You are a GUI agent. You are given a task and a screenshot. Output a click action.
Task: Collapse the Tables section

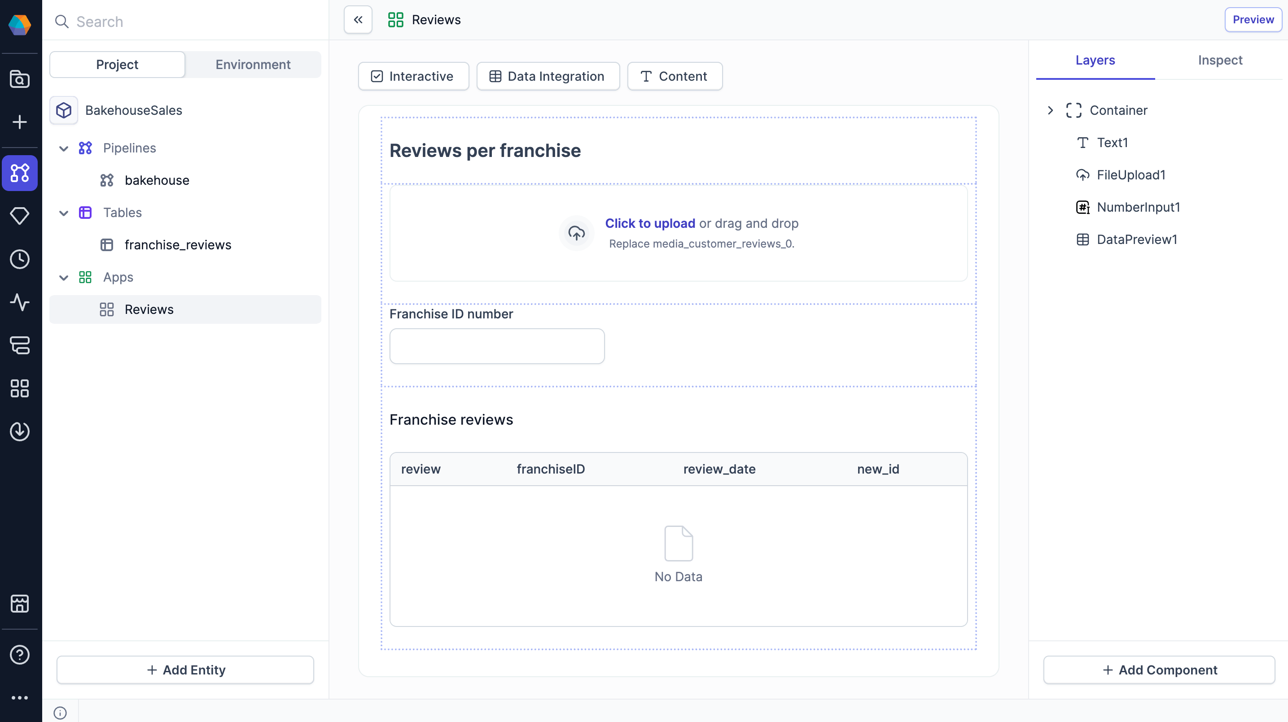(63, 213)
